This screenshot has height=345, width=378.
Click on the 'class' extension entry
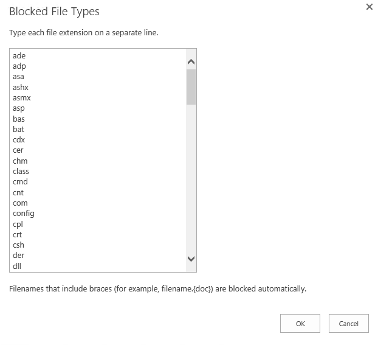point(21,172)
